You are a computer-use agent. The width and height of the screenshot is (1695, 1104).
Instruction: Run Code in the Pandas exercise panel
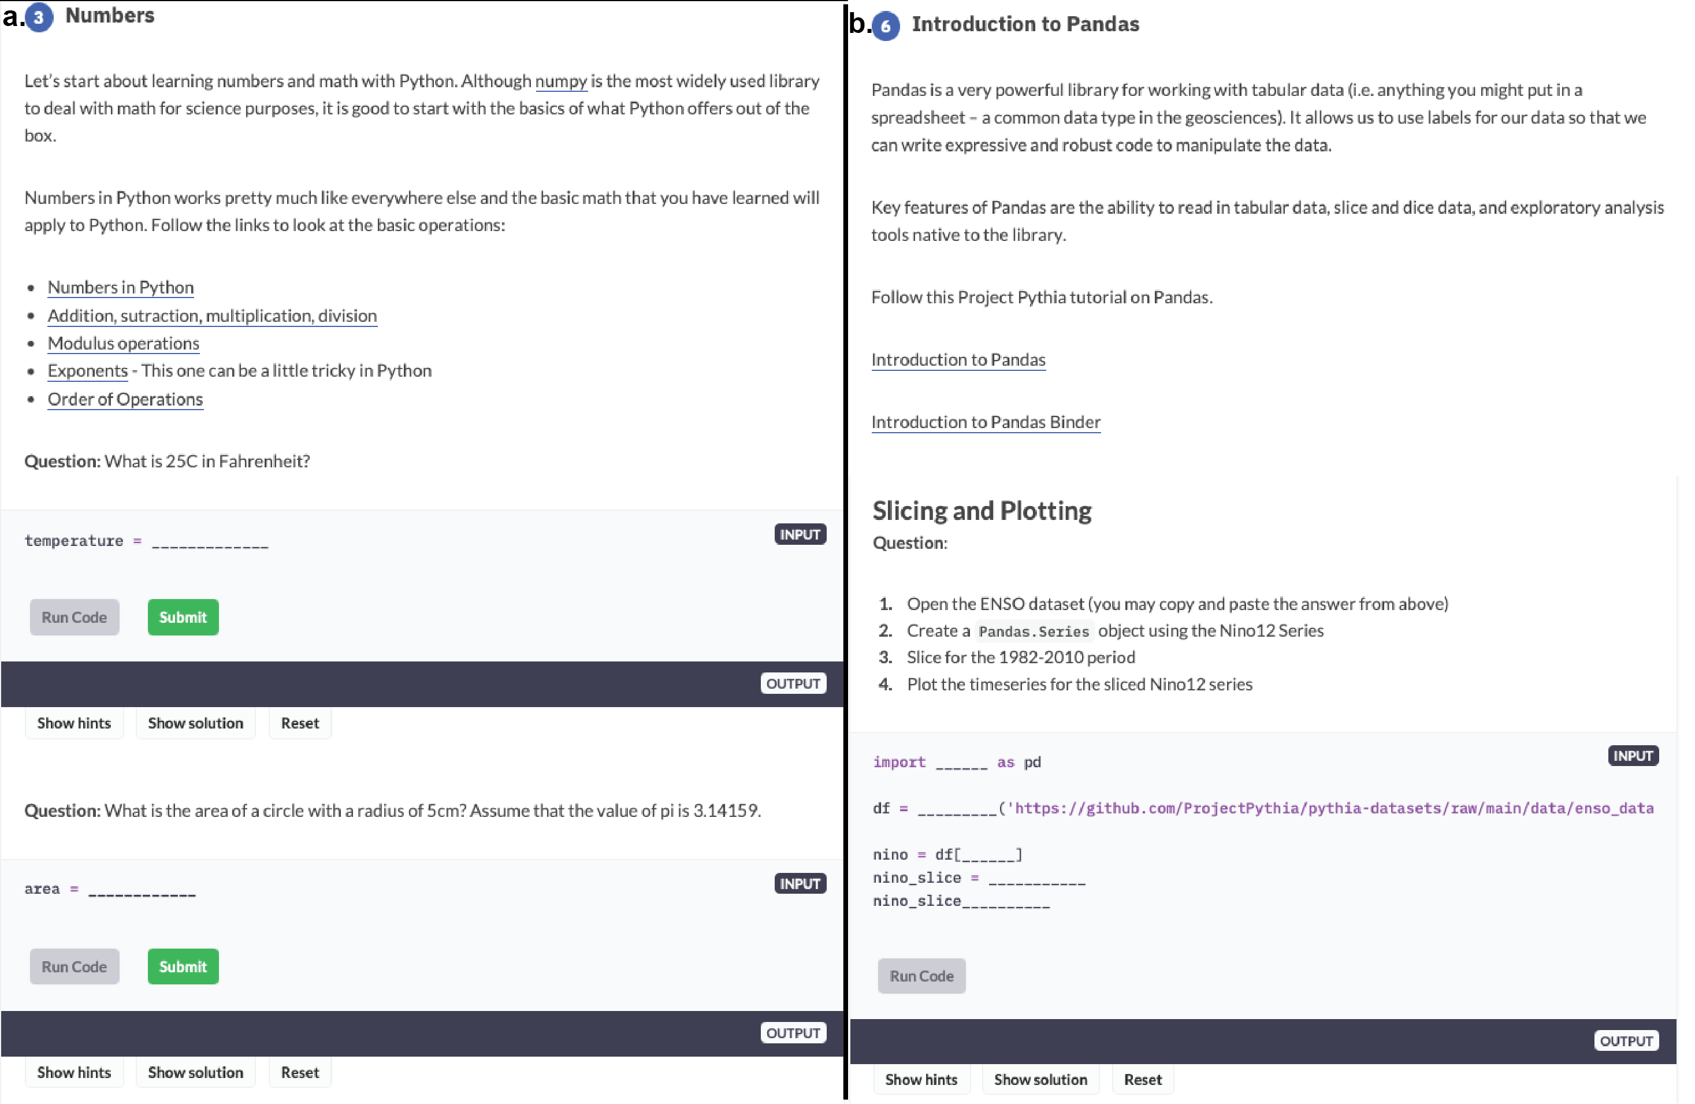921,976
